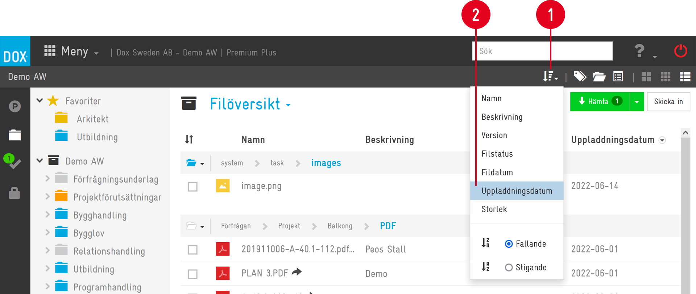Open the help question mark icon
Viewport: 696px width, 294px height.
[x=640, y=51]
